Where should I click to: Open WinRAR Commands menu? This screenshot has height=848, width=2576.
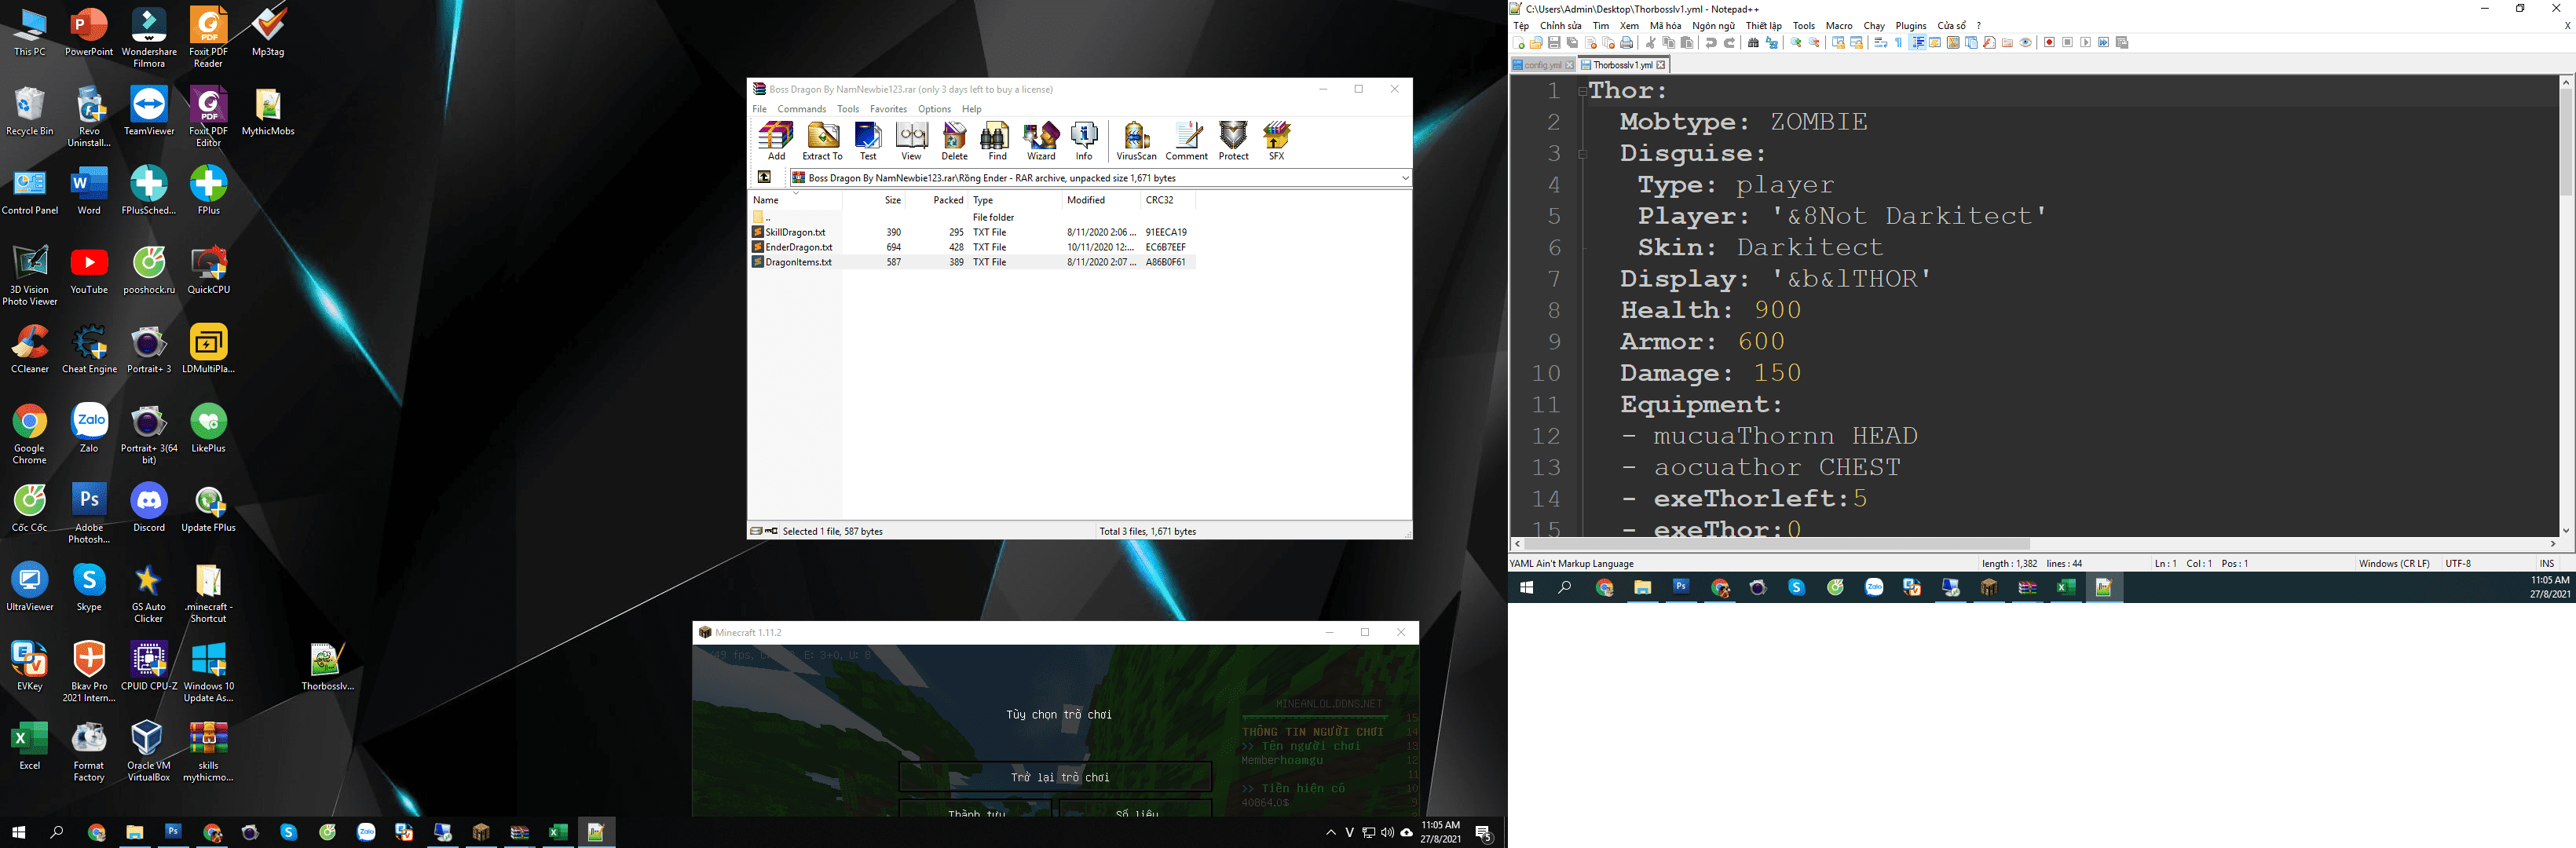[x=801, y=109]
